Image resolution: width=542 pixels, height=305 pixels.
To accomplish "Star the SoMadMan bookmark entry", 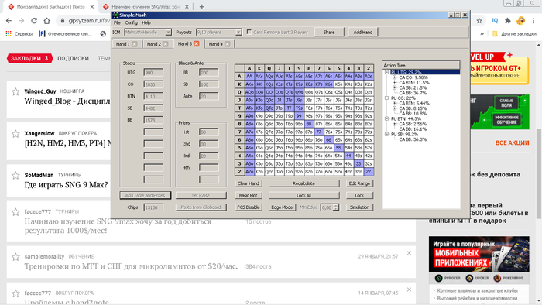I will click(15, 176).
